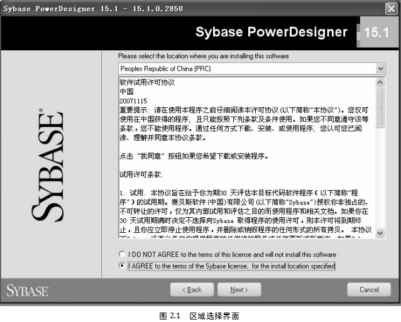Open the install location dropdown arrow

click(380, 68)
